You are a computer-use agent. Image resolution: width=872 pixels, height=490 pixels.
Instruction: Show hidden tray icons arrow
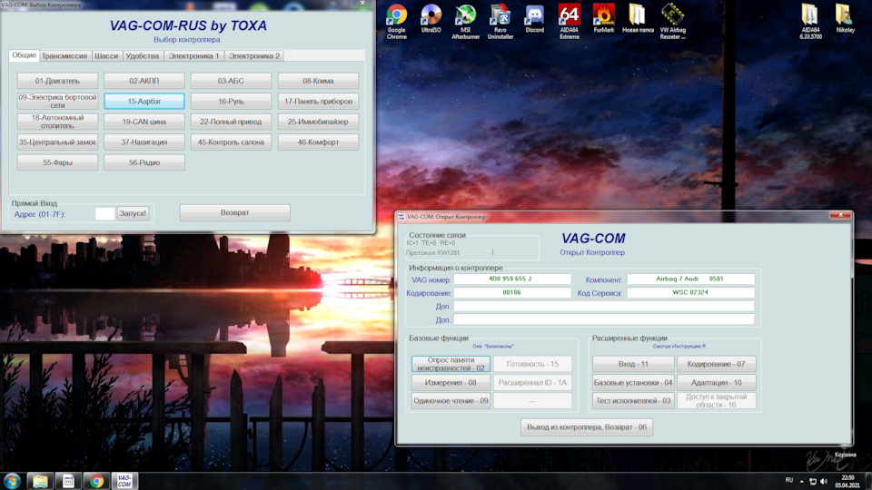801,481
